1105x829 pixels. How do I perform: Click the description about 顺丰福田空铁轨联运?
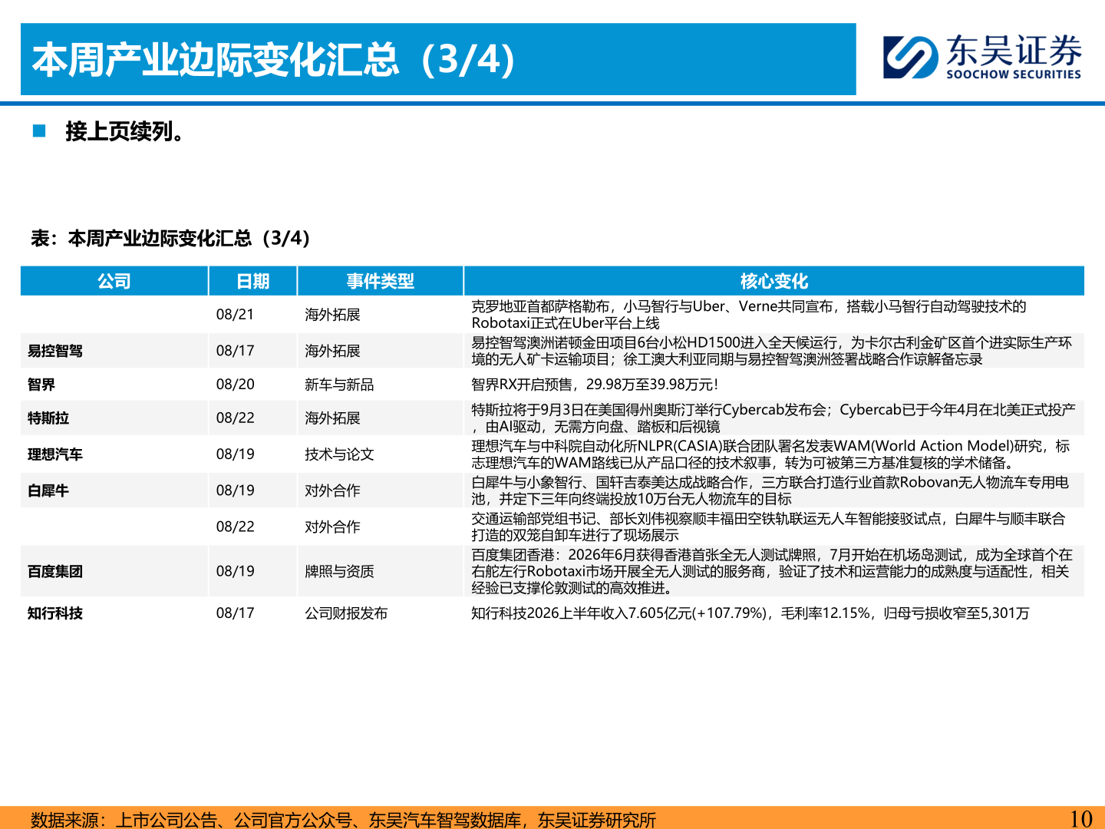pos(769,527)
